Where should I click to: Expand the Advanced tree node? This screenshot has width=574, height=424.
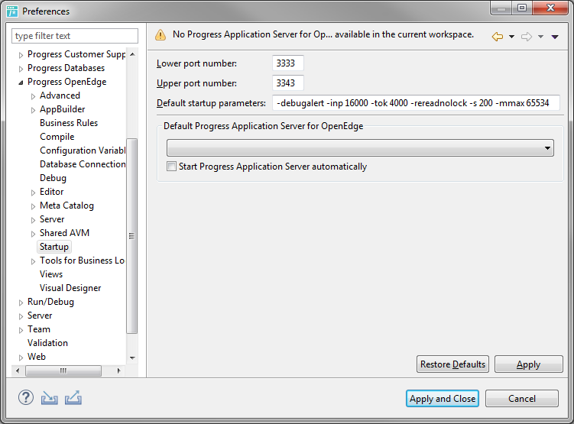click(34, 96)
